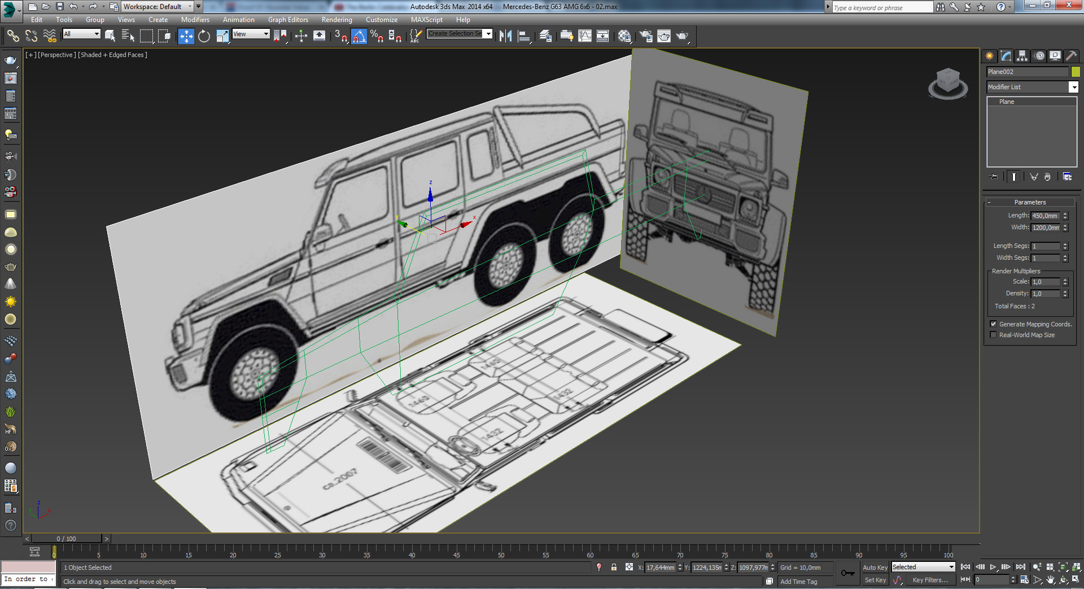Image resolution: width=1084 pixels, height=589 pixels.
Task: Open the viewport [Perspective] label menu
Action: (56, 55)
